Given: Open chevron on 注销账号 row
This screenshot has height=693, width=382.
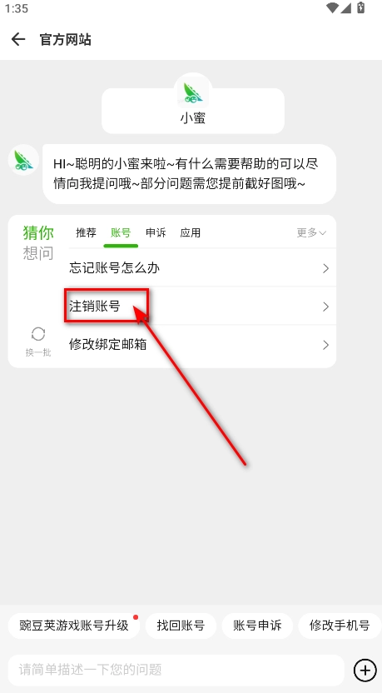Looking at the screenshot, I should click(326, 307).
